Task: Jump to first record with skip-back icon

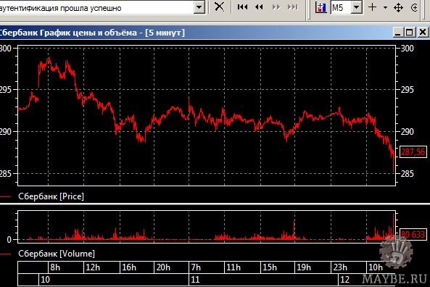Action: point(242,7)
